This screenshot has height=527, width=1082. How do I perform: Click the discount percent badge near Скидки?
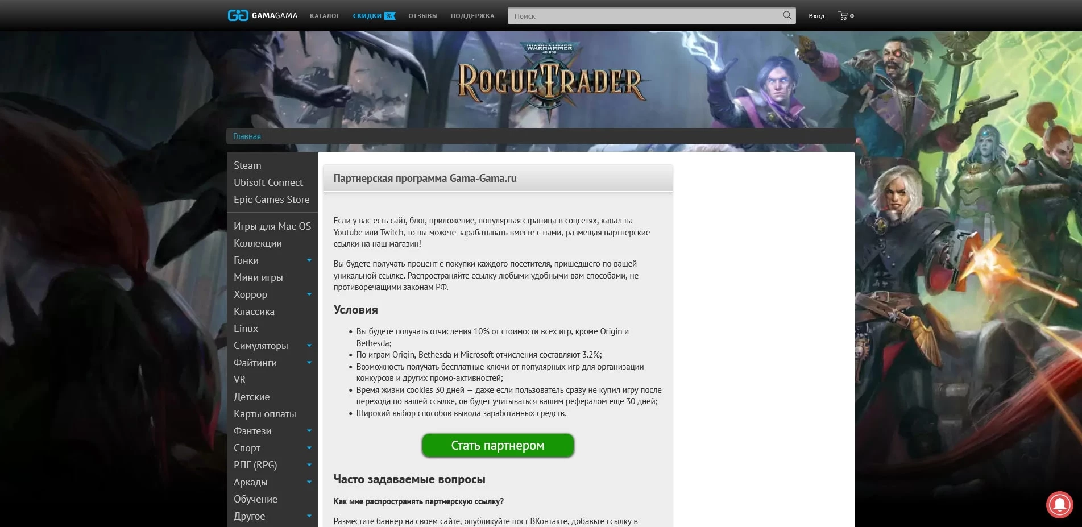(x=389, y=16)
